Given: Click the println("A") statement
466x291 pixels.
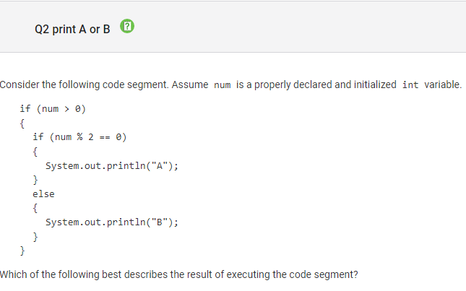Looking at the screenshot, I should coord(112,165).
